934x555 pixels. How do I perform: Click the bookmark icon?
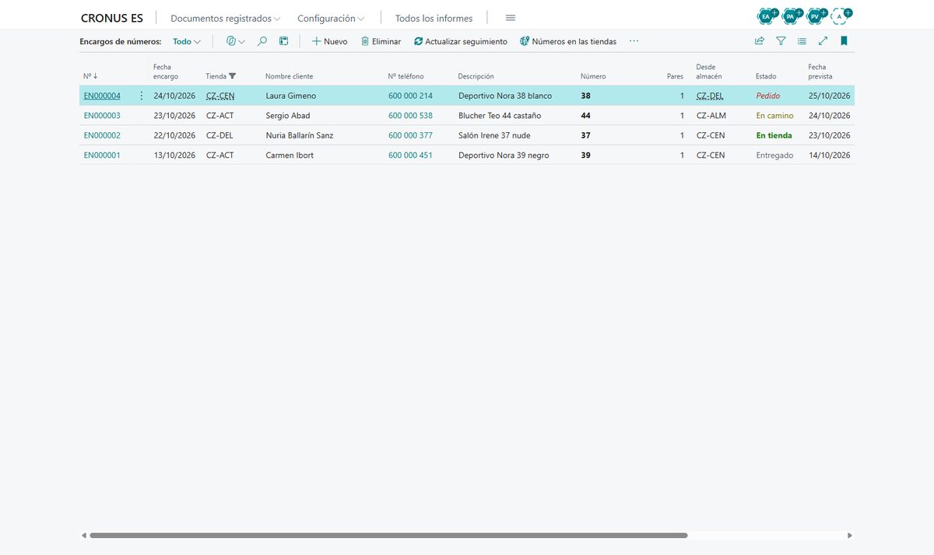pos(844,41)
